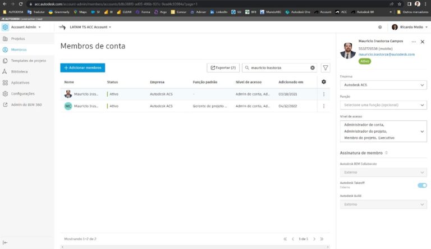This screenshot has width=431, height=249.
Task: Toggle Autodesk Takeoff subscription switch
Action: point(422,185)
